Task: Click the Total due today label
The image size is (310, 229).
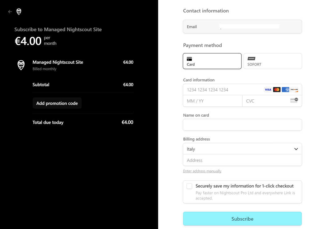Action: point(48,123)
